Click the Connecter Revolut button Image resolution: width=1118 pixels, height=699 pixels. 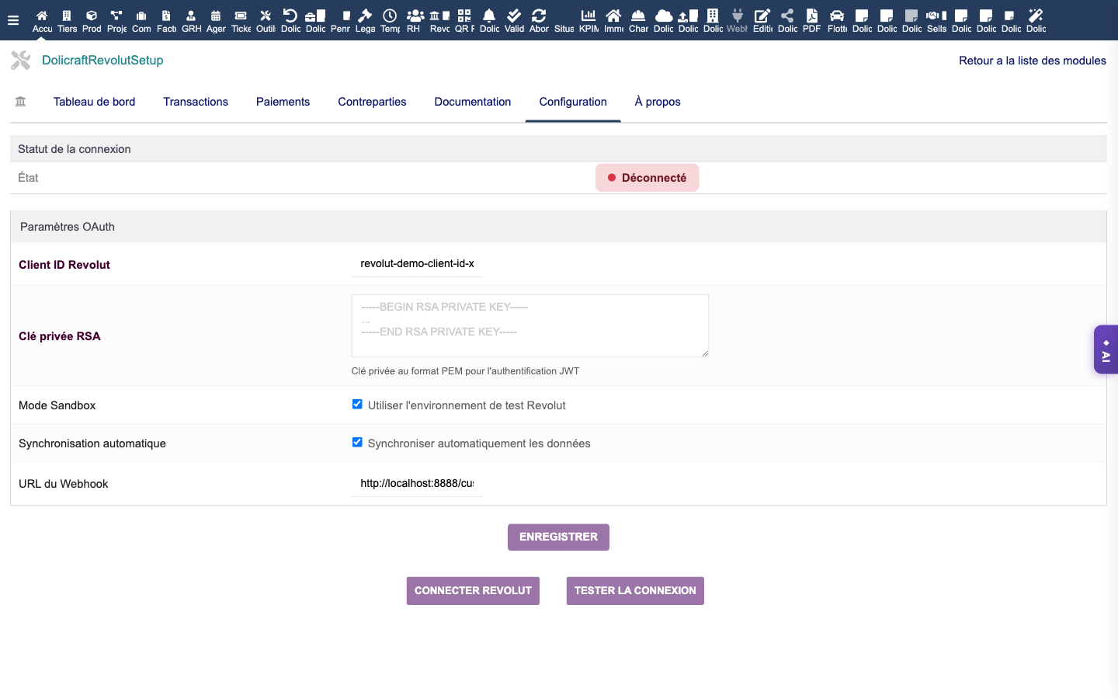point(473,590)
